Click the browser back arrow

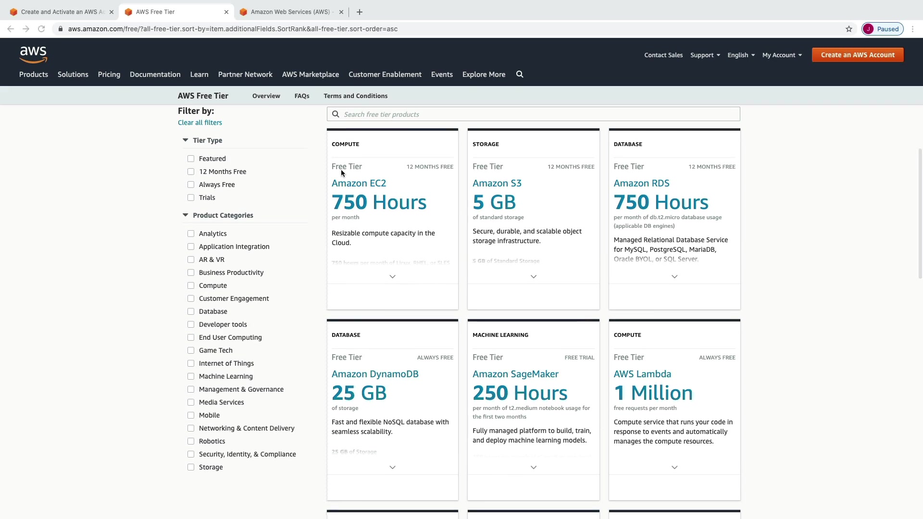tap(11, 29)
